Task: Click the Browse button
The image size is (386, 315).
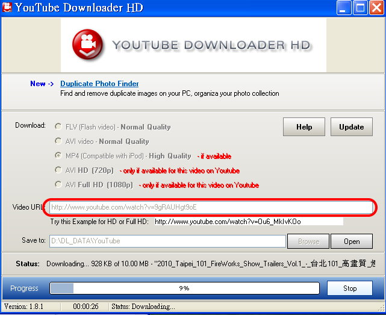Action: (x=308, y=242)
